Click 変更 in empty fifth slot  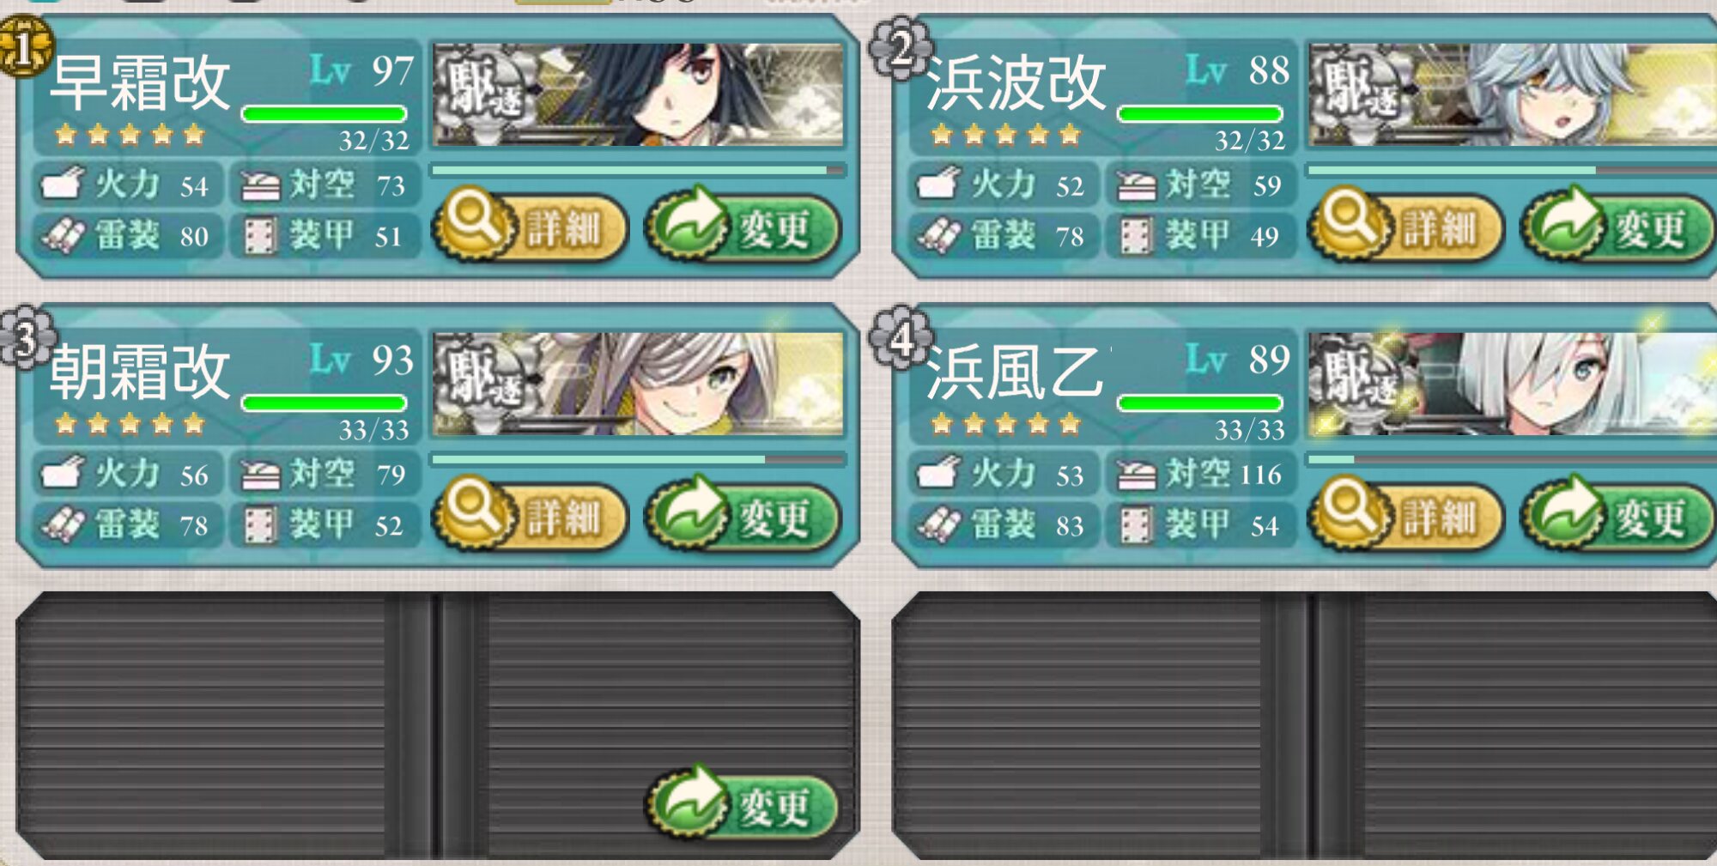point(743,805)
